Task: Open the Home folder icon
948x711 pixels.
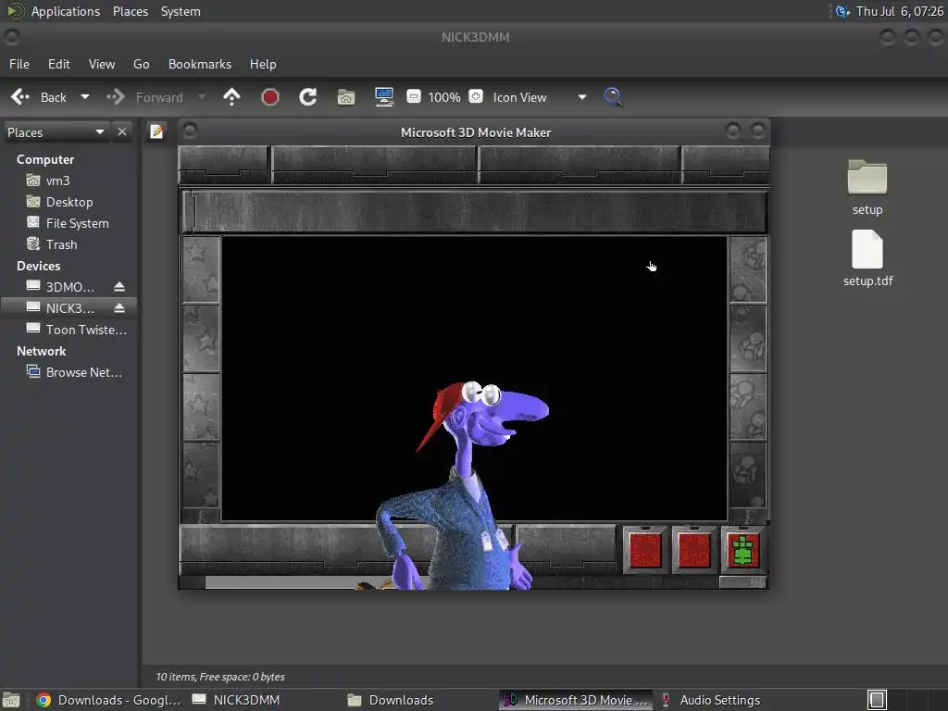Action: coord(346,96)
